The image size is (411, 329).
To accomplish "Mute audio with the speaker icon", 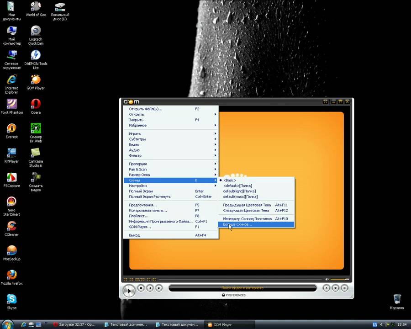I will (x=327, y=279).
